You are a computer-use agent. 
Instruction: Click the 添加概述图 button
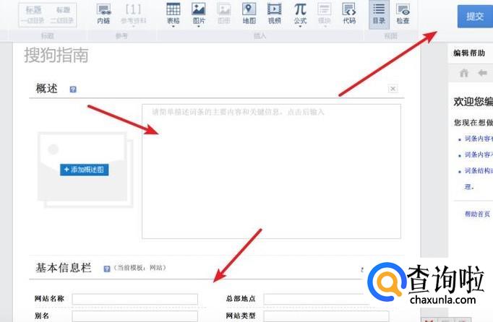(x=85, y=170)
